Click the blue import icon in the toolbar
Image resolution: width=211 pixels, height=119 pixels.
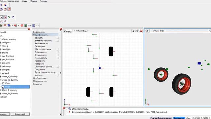(9, 25)
